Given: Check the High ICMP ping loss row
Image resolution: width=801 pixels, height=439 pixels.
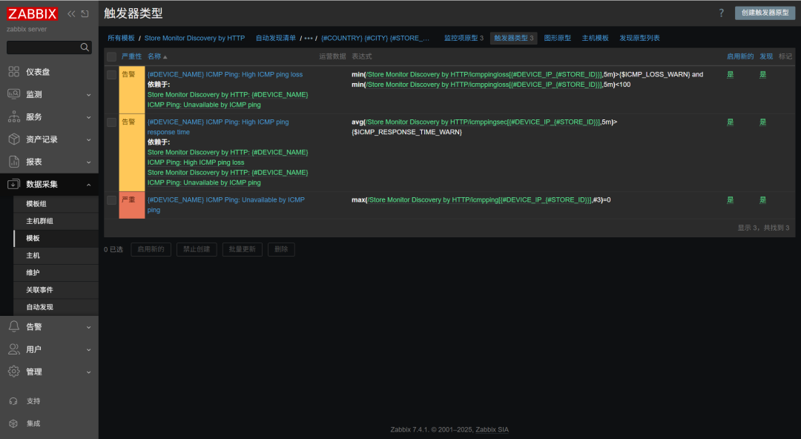Looking at the screenshot, I should [x=112, y=75].
